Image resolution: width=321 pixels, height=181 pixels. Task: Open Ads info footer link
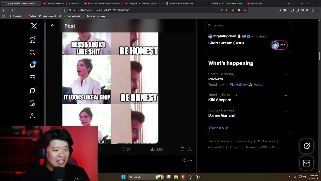pyautogui.click(x=235, y=147)
